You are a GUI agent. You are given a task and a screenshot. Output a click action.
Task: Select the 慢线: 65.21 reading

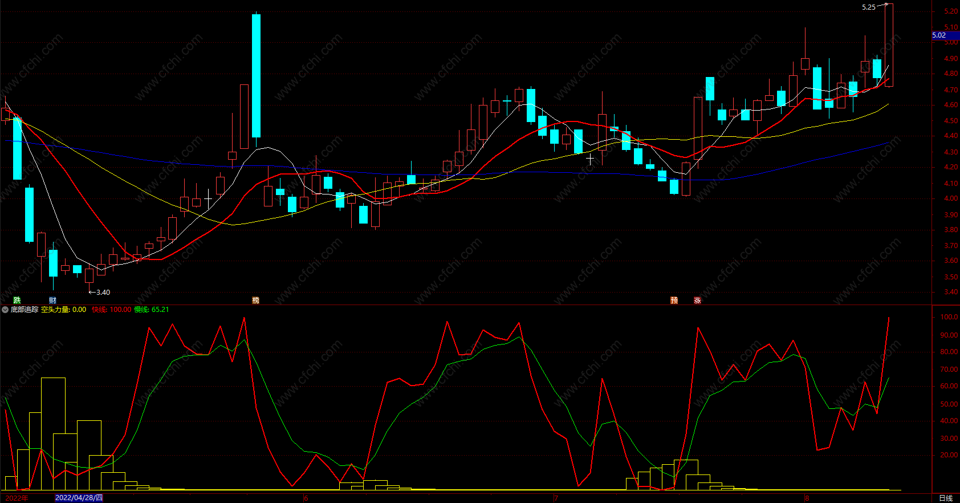click(152, 310)
